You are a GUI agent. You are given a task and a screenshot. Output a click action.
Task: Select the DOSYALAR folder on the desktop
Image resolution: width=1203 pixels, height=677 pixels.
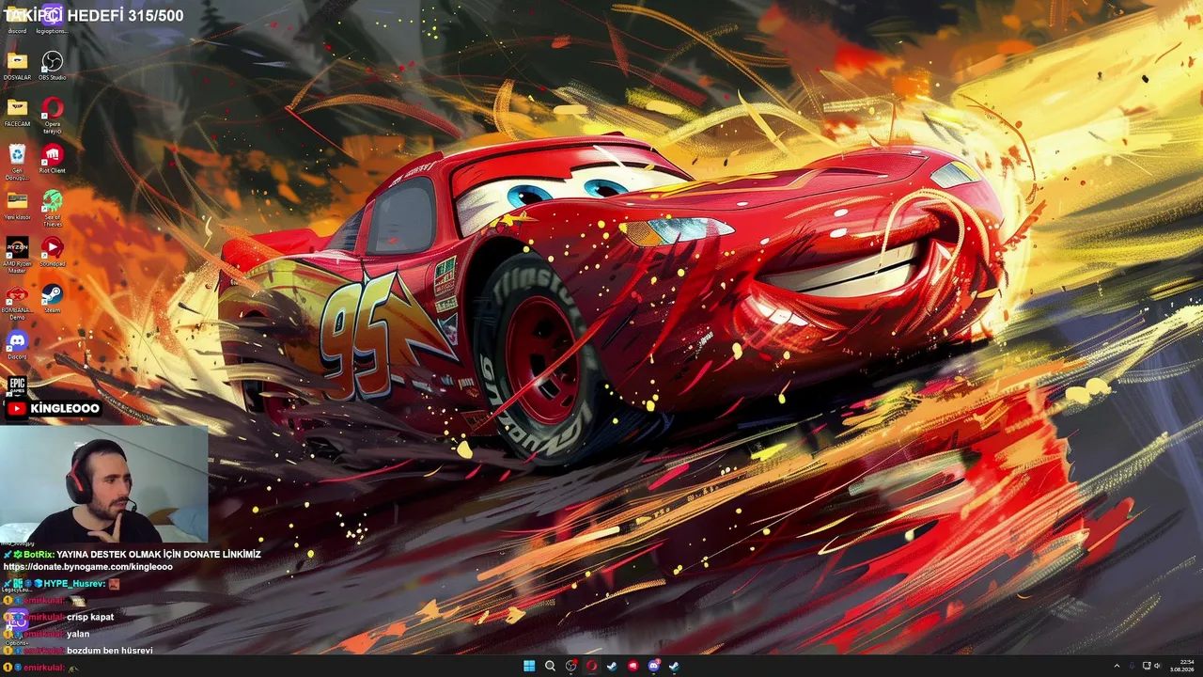(17, 65)
